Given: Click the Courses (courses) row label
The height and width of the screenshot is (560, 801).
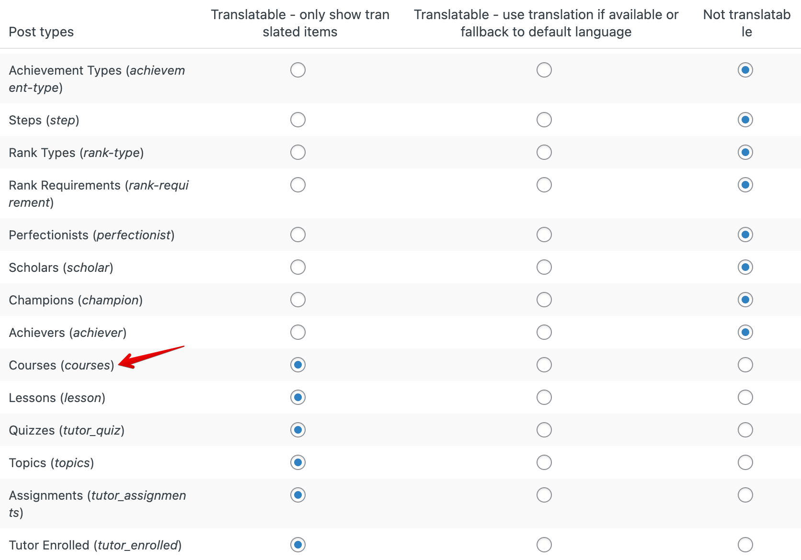Looking at the screenshot, I should tap(62, 365).
